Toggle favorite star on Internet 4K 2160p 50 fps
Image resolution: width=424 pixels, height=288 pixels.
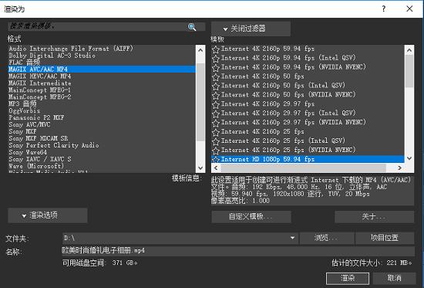(x=216, y=77)
